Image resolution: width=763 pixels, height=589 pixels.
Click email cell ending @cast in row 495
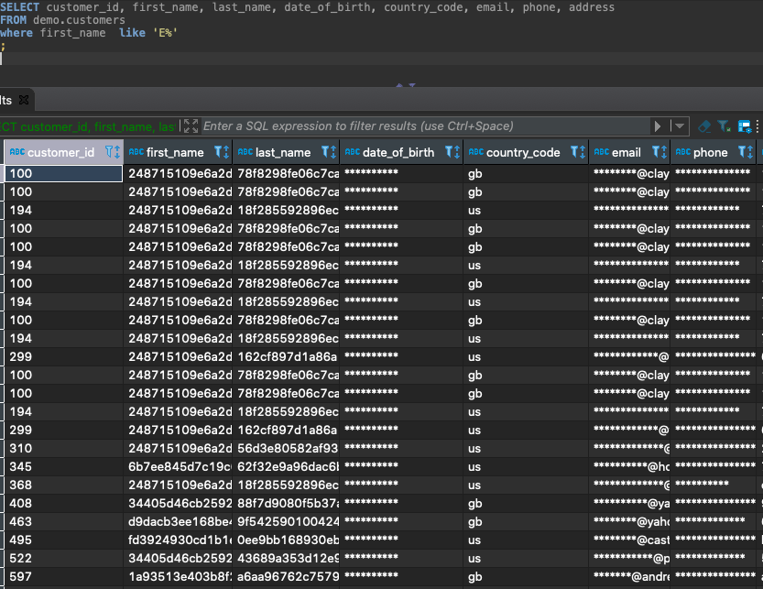click(629, 540)
